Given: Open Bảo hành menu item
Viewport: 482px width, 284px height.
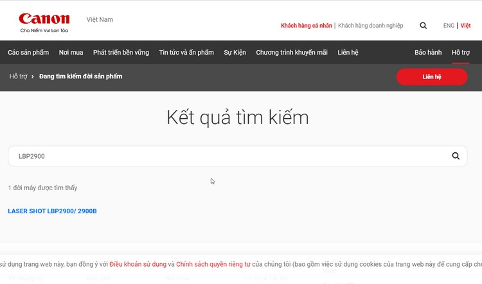Looking at the screenshot, I should click(x=428, y=52).
